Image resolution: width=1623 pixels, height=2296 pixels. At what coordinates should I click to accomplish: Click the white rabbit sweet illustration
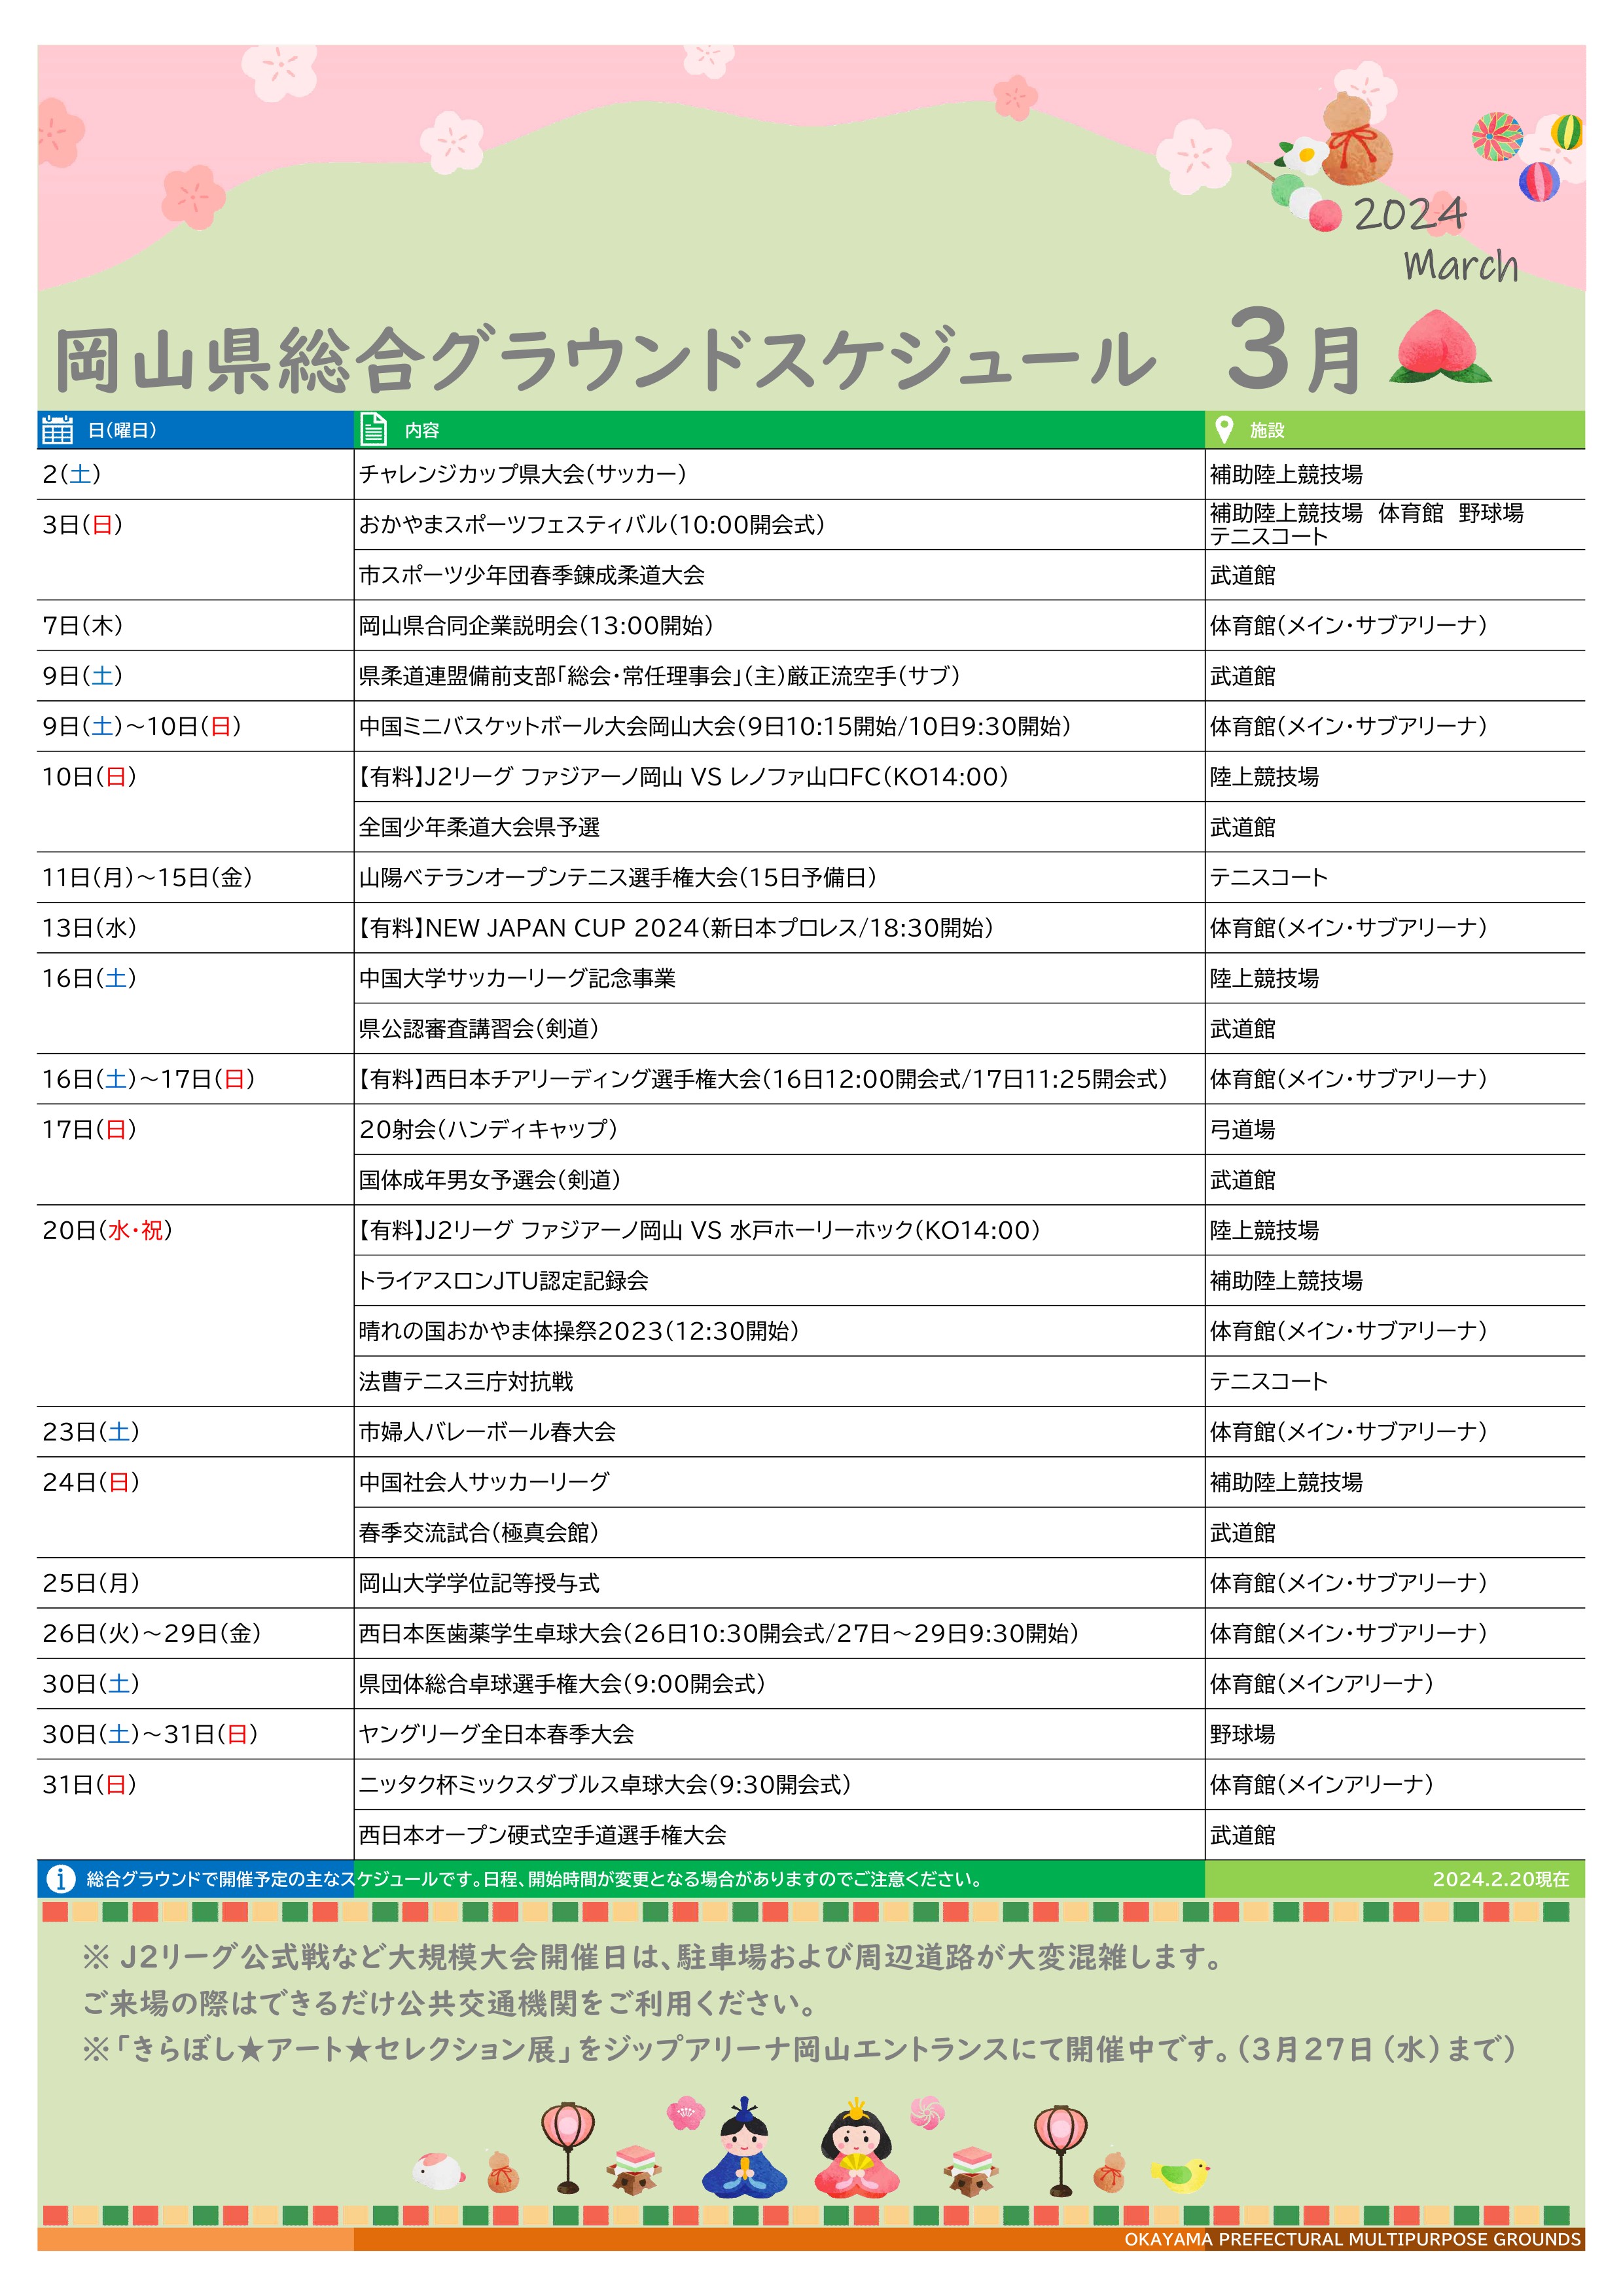[438, 2171]
